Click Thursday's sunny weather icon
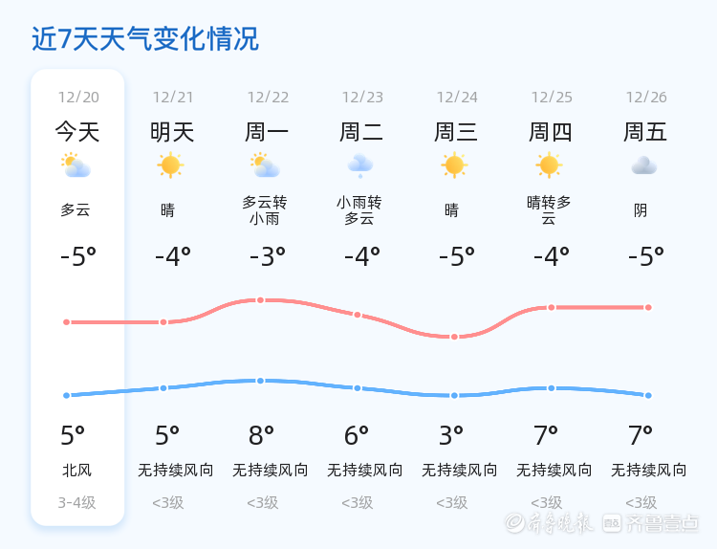 pyautogui.click(x=549, y=165)
